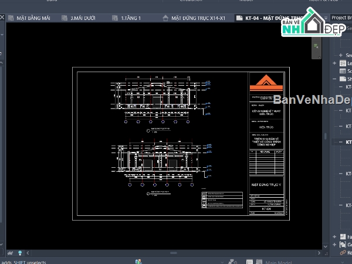Close the current view with the X button
Screen dimensions: 352x264
(x=2, y=17)
